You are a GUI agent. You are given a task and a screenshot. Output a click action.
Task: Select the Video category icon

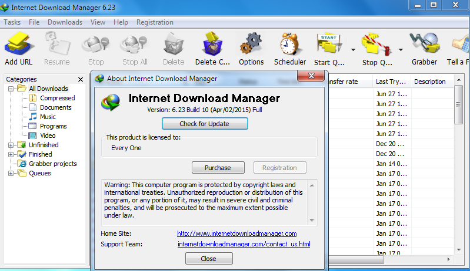pos(32,135)
